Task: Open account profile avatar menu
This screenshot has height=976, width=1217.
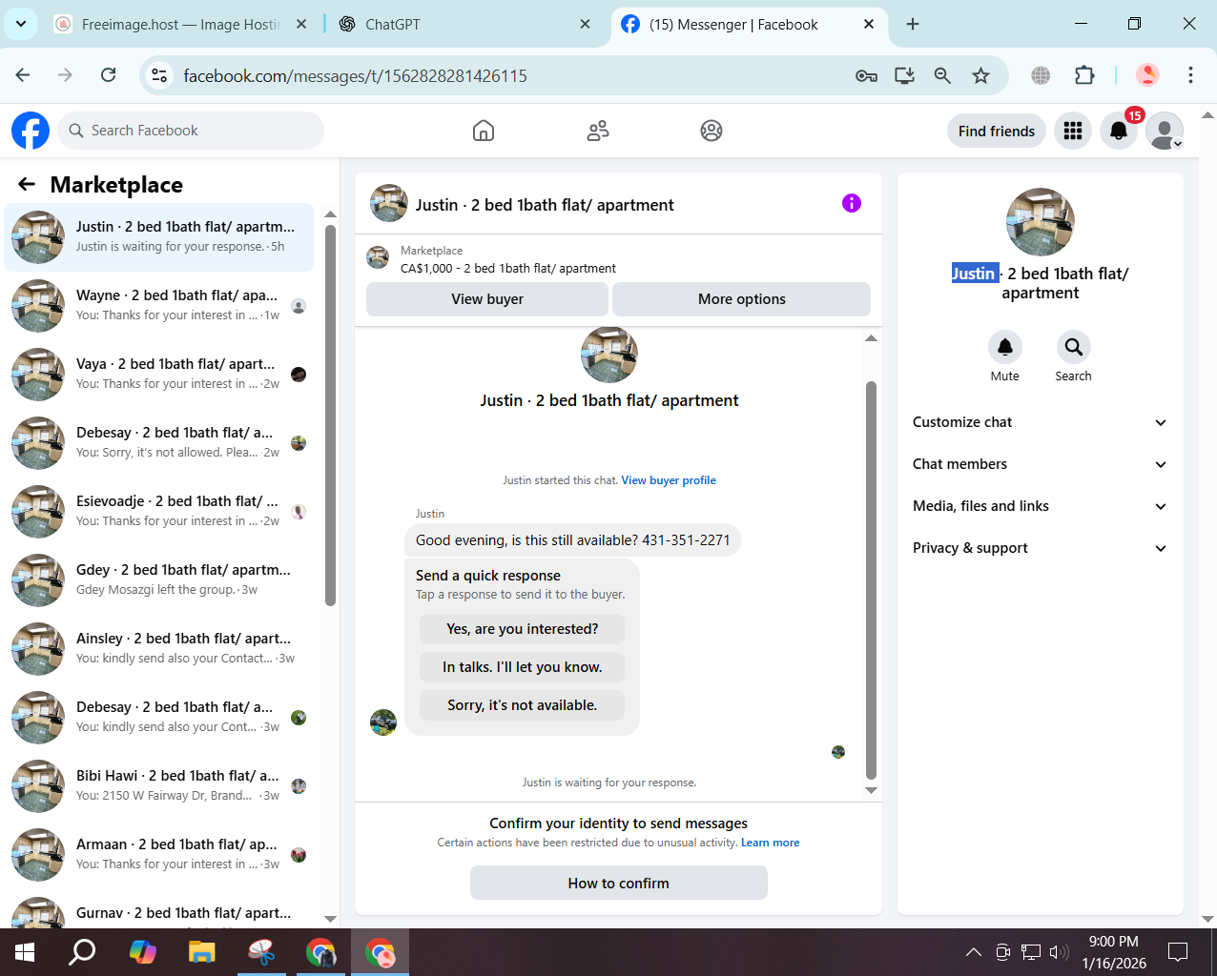Action: [1165, 131]
